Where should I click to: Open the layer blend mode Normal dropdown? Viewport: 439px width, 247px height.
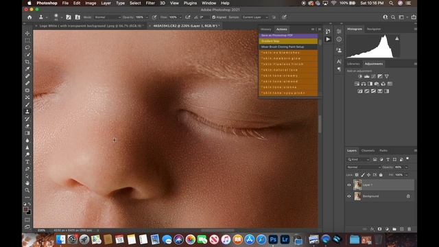[364, 167]
